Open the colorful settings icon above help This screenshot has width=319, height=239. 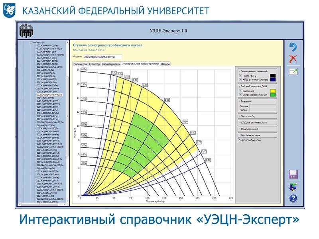[293, 187]
